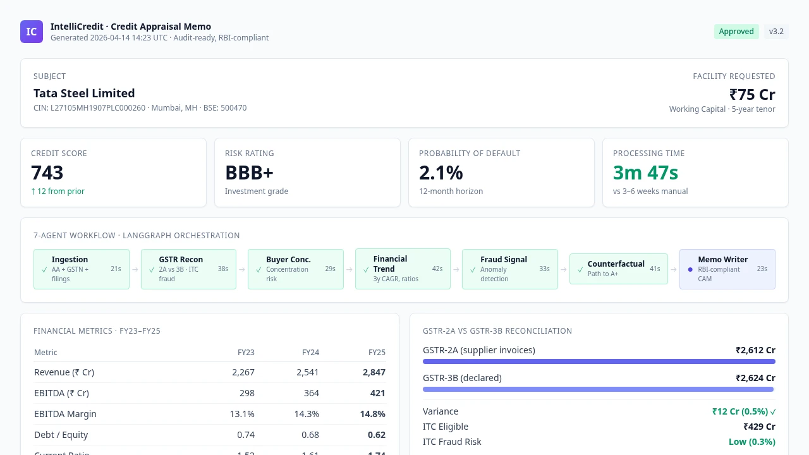809x455 pixels.
Task: Click the CIN L27105MH1907PLC000260 line
Action: click(x=140, y=108)
